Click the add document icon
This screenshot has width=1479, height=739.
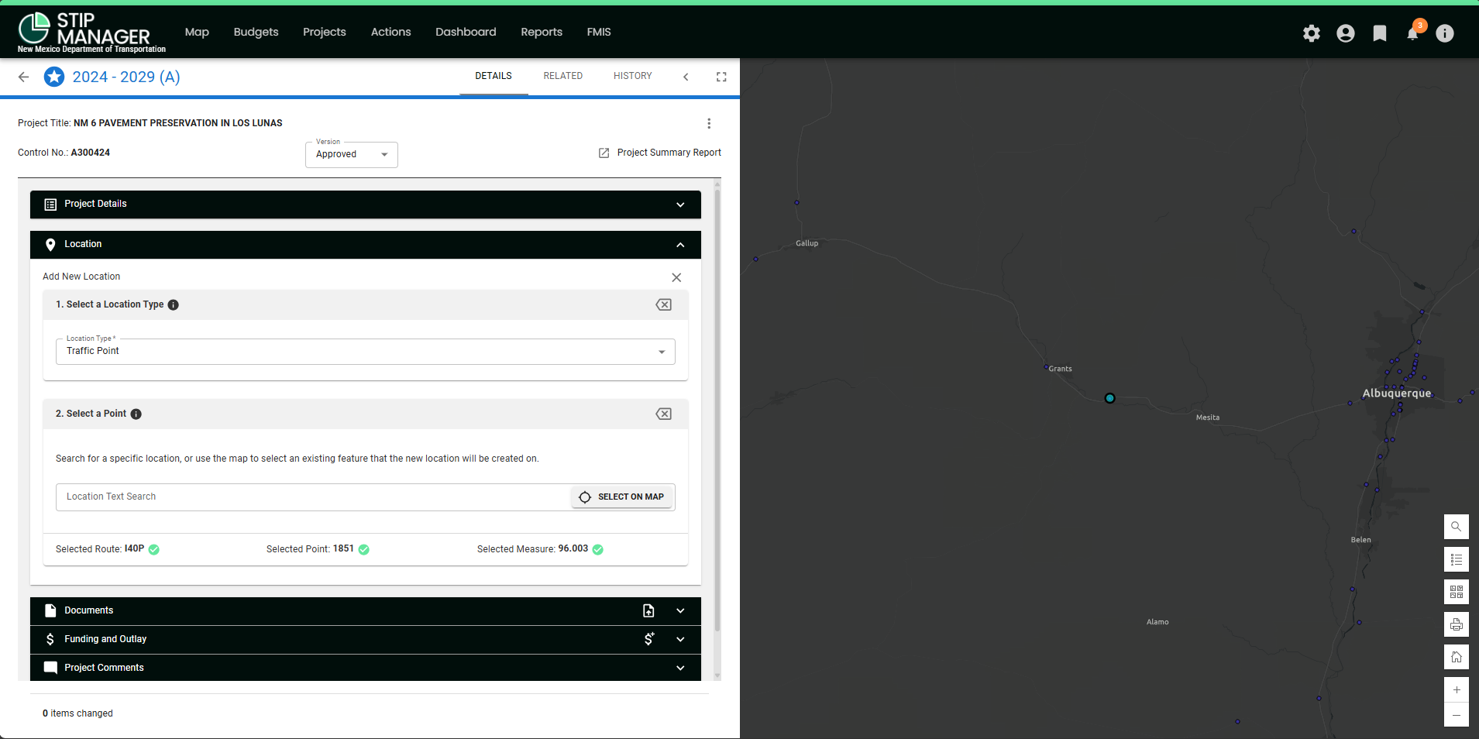(648, 610)
